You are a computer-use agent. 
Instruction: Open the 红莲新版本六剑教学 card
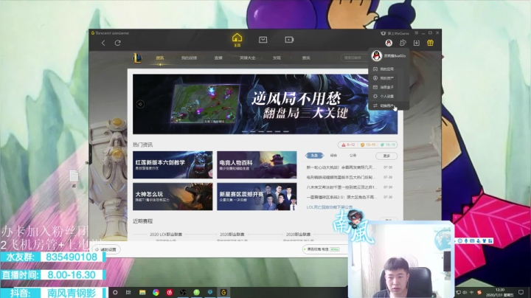pos(173,165)
